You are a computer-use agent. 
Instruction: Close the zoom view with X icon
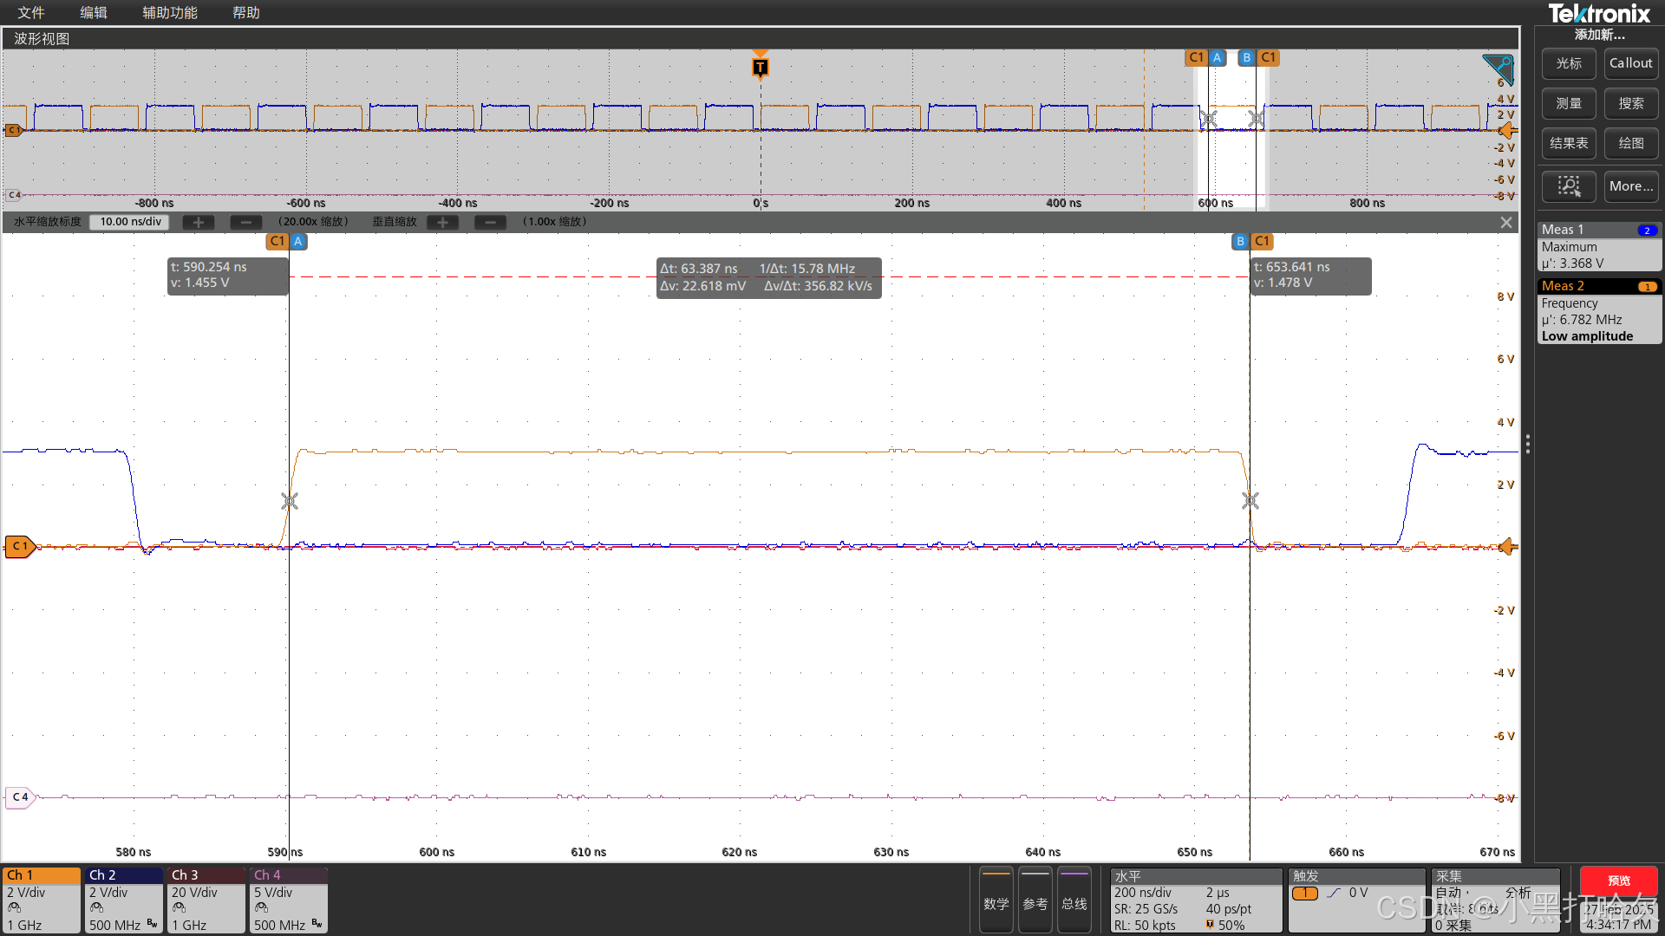(1506, 223)
